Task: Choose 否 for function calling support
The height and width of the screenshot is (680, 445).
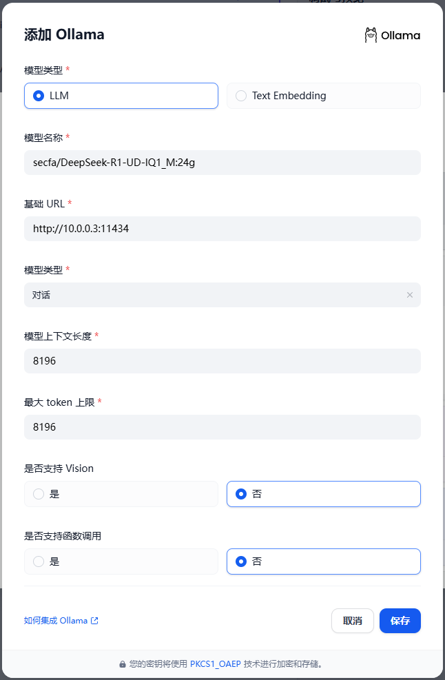Action: tap(324, 561)
